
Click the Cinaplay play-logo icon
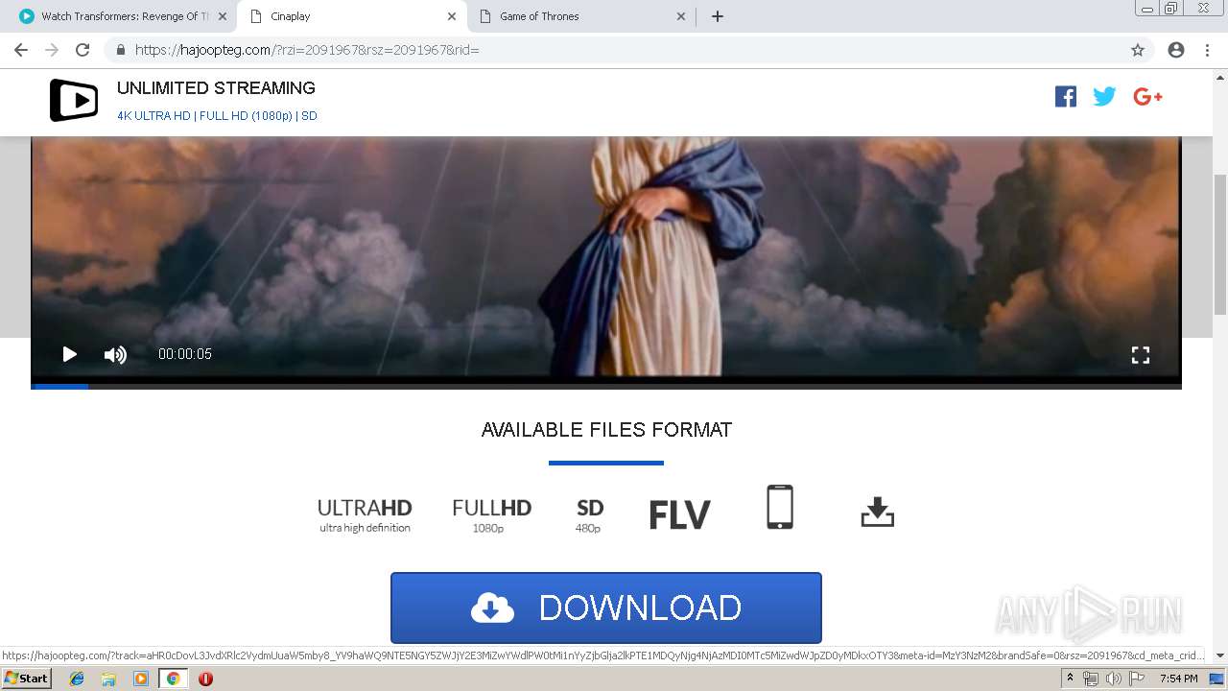[x=74, y=100]
